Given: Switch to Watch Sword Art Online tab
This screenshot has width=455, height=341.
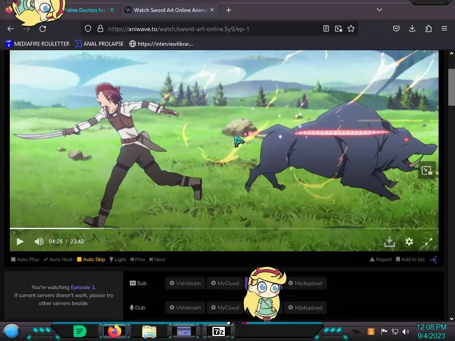Looking at the screenshot, I should click(170, 10).
